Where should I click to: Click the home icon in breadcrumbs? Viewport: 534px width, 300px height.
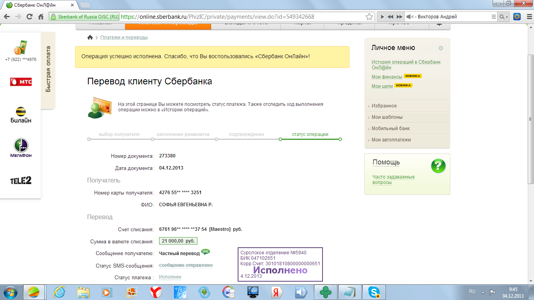[x=90, y=37]
